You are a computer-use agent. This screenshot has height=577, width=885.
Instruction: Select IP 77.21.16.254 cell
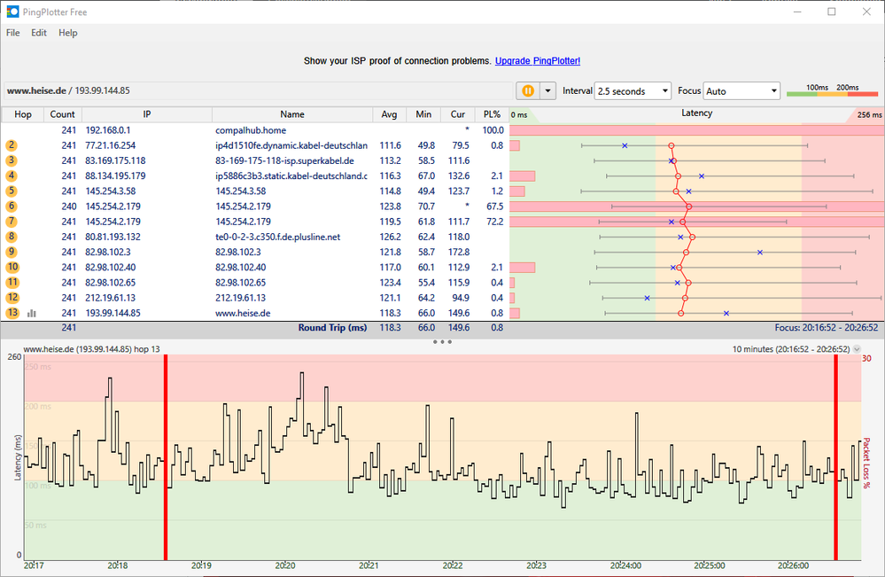[x=111, y=145]
